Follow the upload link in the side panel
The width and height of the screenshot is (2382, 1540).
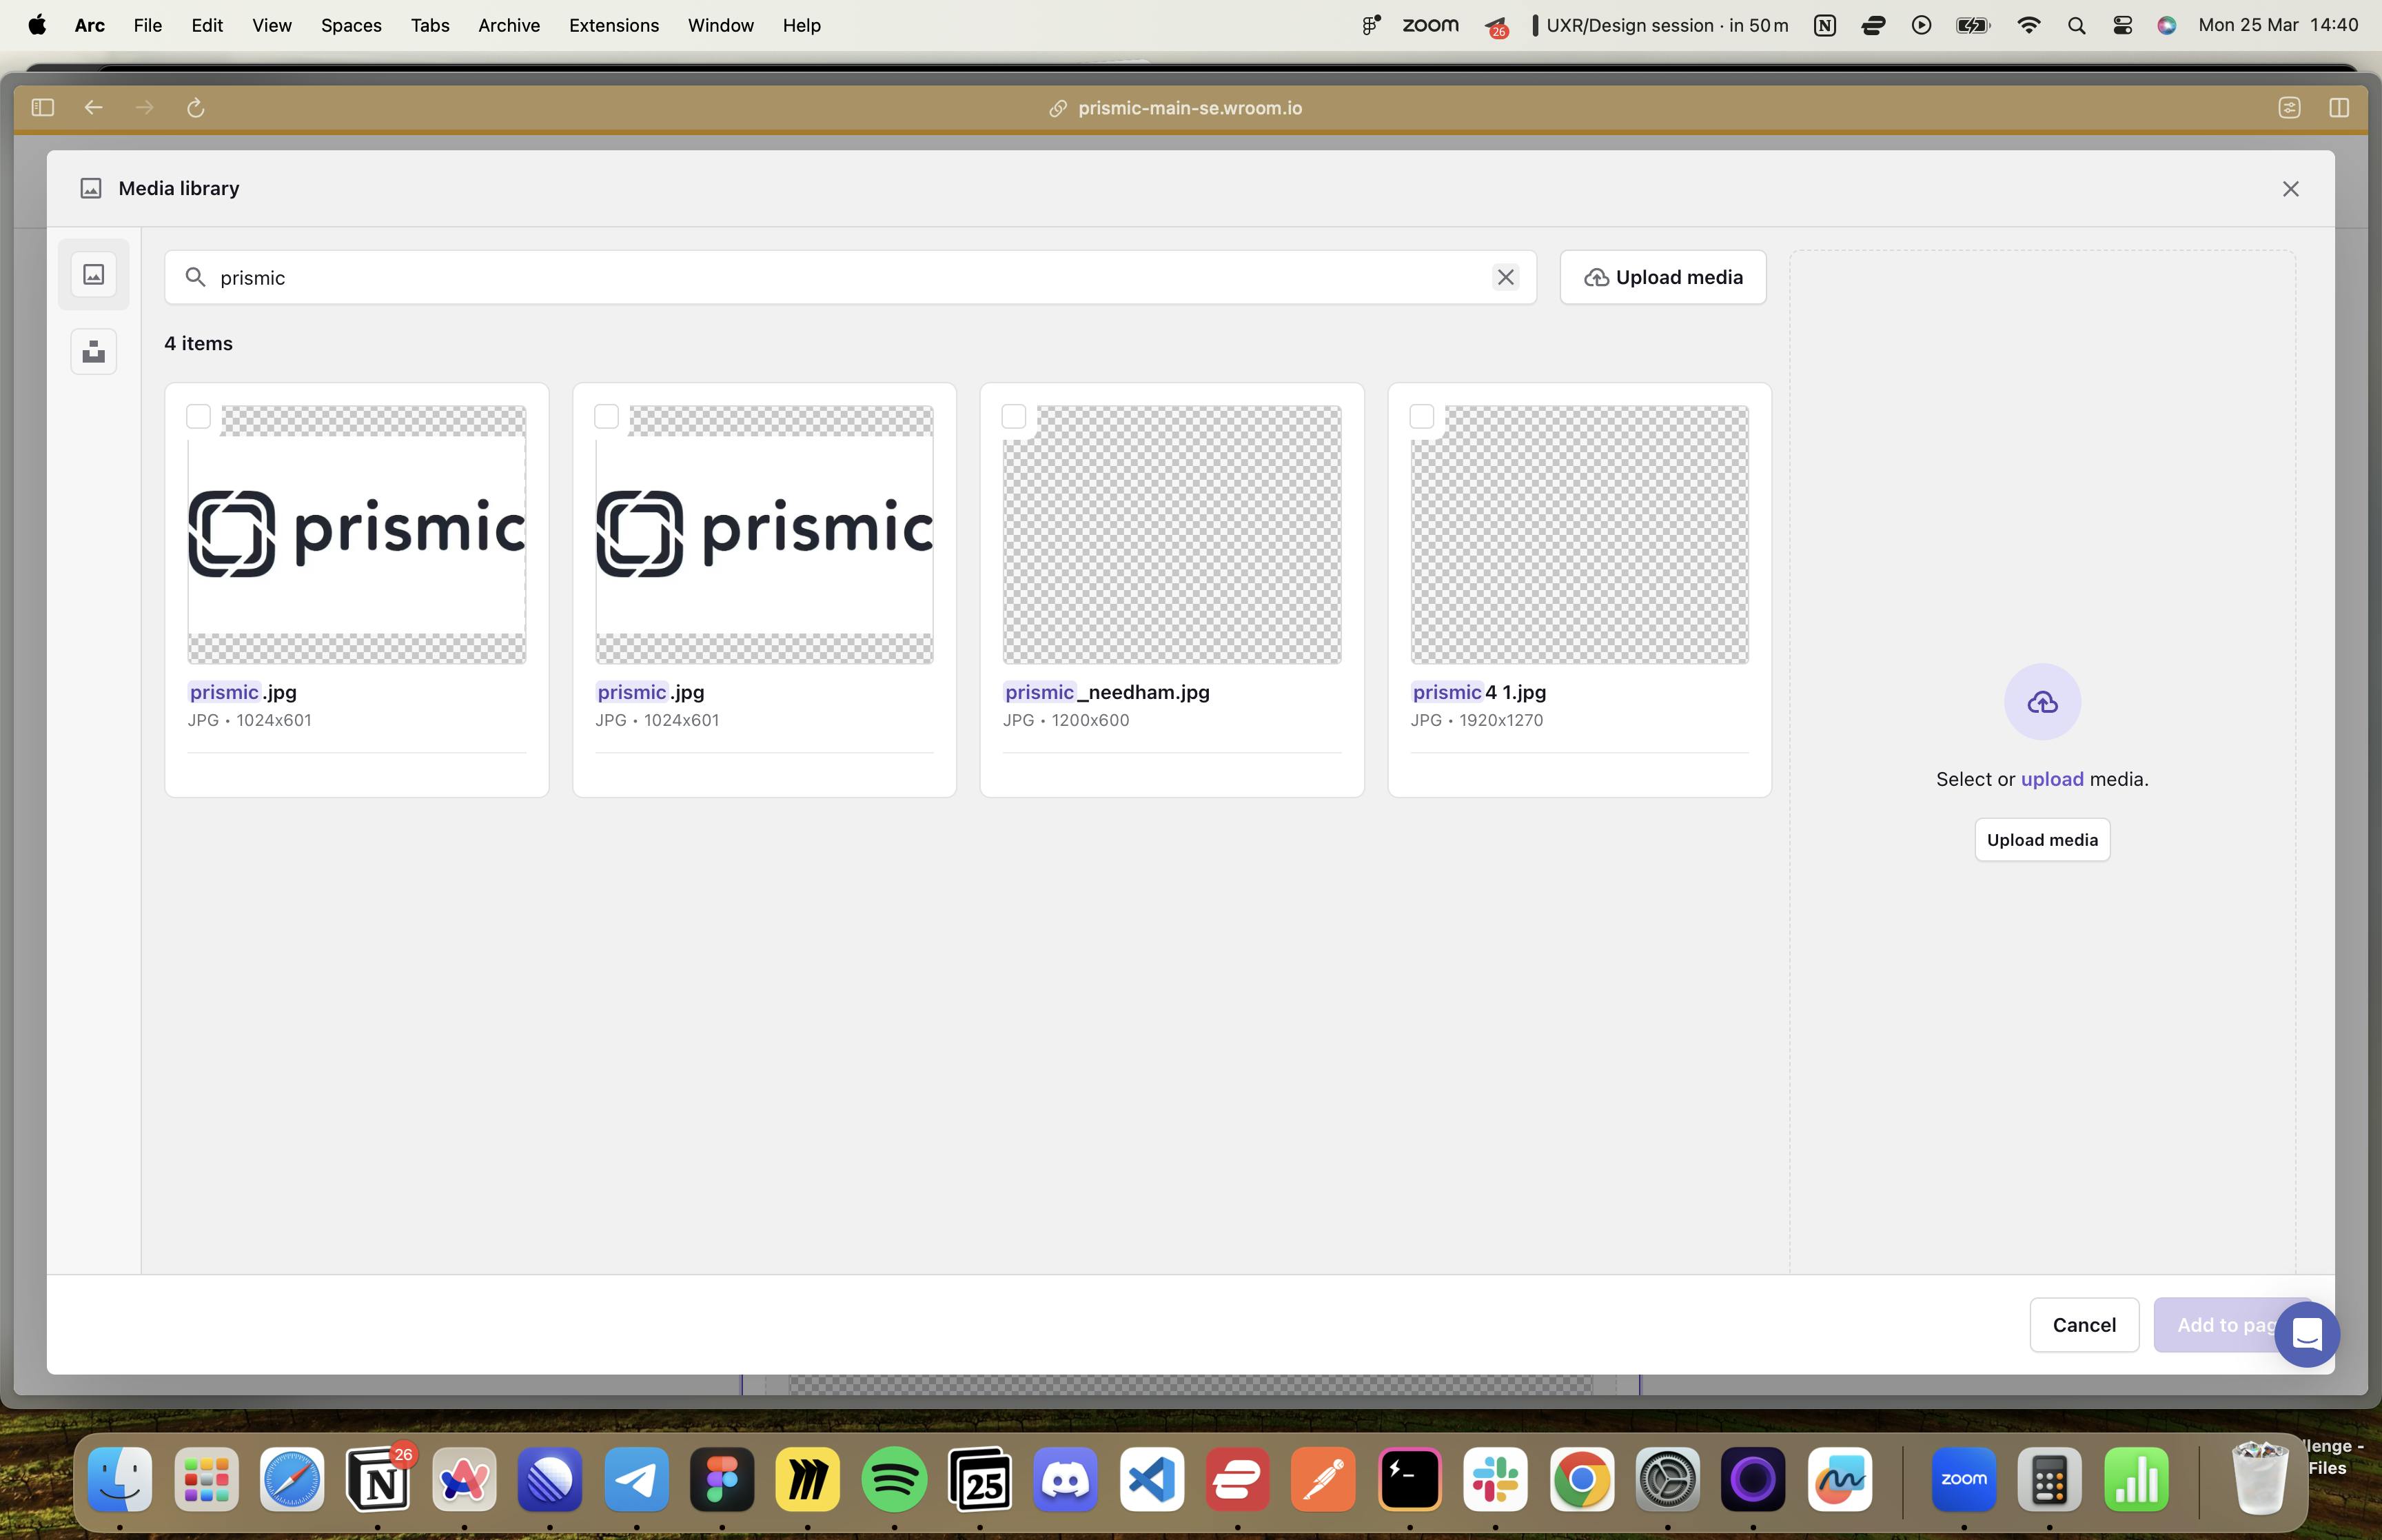tap(2052, 779)
